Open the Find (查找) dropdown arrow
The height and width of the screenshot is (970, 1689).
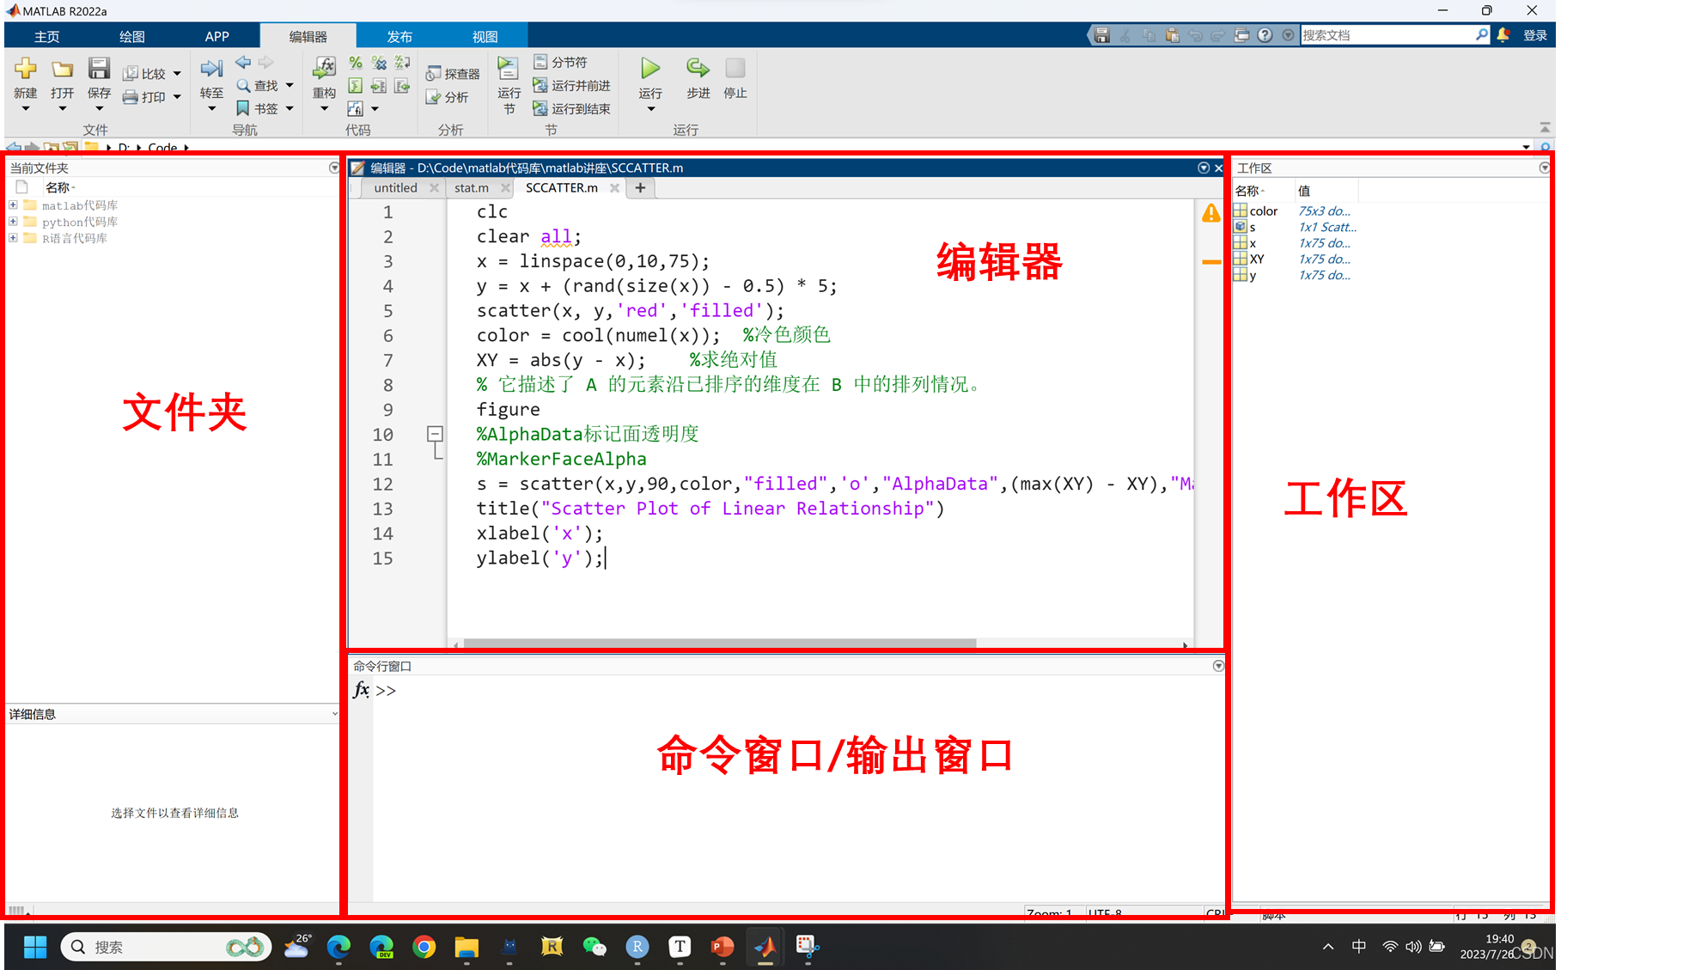[x=290, y=85]
